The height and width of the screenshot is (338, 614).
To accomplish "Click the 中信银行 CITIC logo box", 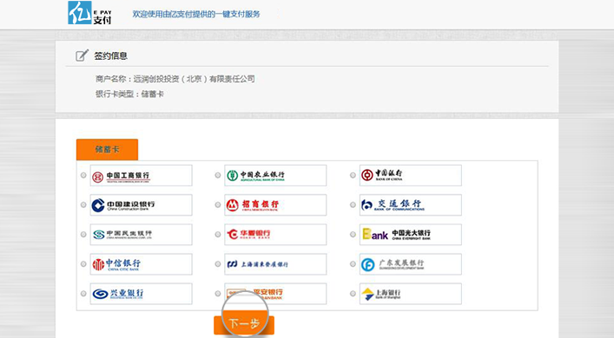I will [141, 264].
